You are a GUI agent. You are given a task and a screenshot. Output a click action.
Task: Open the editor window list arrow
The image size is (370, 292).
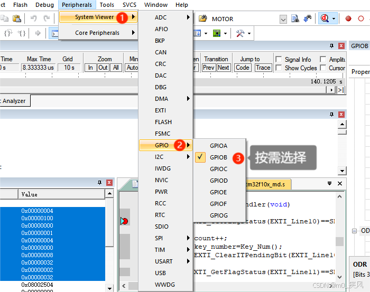(x=330, y=183)
